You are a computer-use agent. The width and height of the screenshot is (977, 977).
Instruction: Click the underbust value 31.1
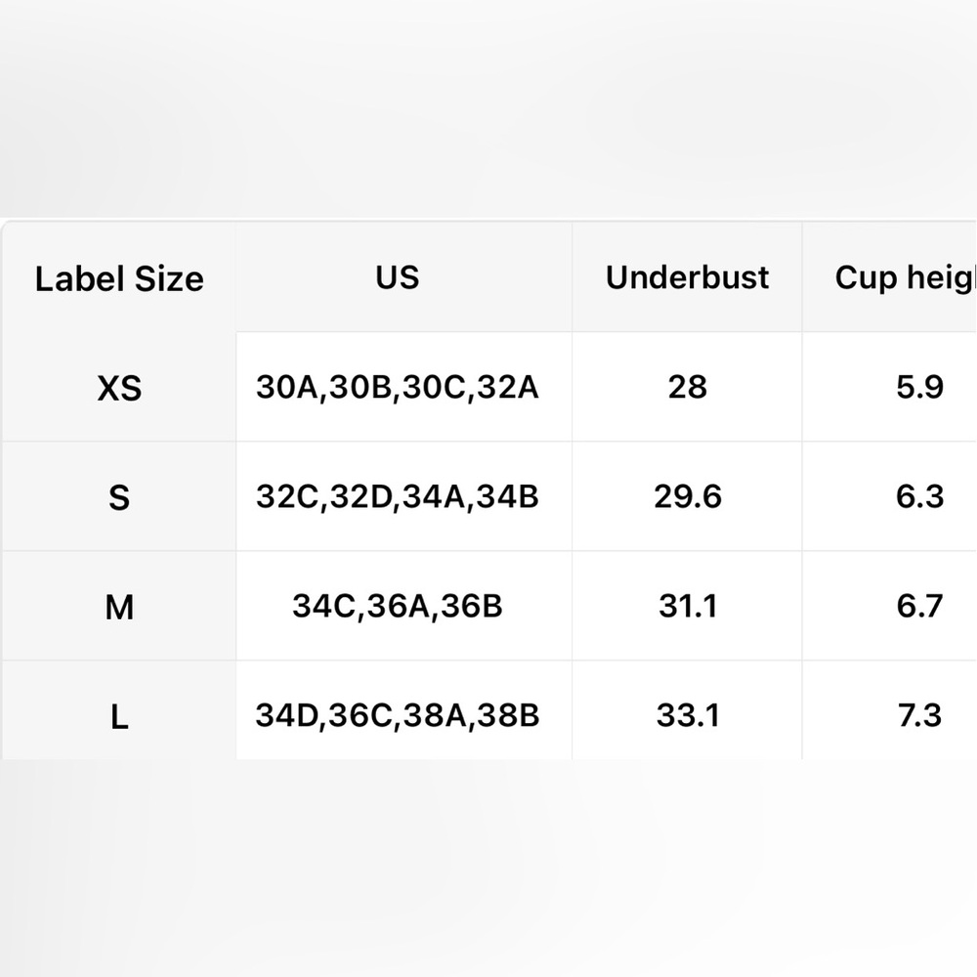[687, 606]
